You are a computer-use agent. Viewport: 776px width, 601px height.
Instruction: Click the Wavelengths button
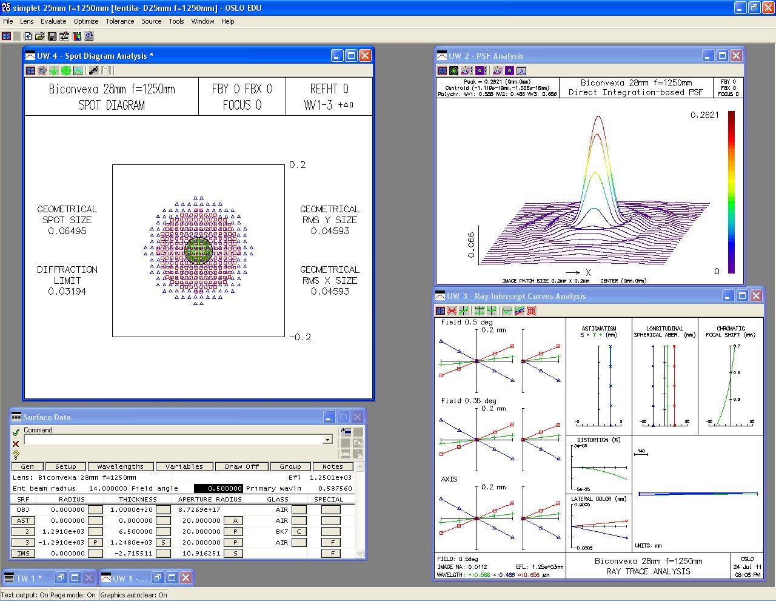[x=120, y=466]
